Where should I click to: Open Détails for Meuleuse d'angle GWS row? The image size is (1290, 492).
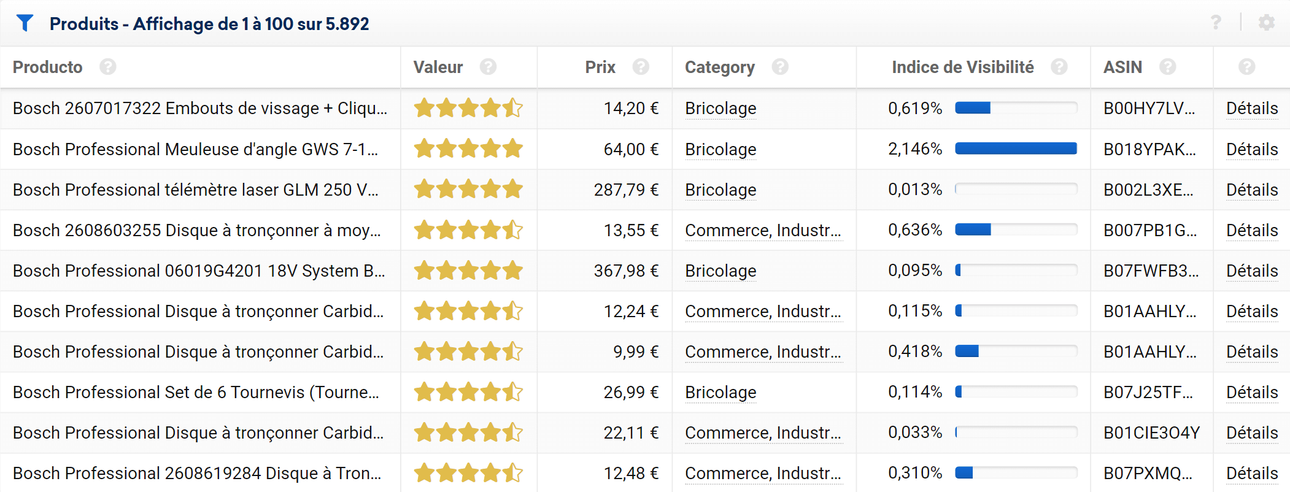click(x=1252, y=149)
